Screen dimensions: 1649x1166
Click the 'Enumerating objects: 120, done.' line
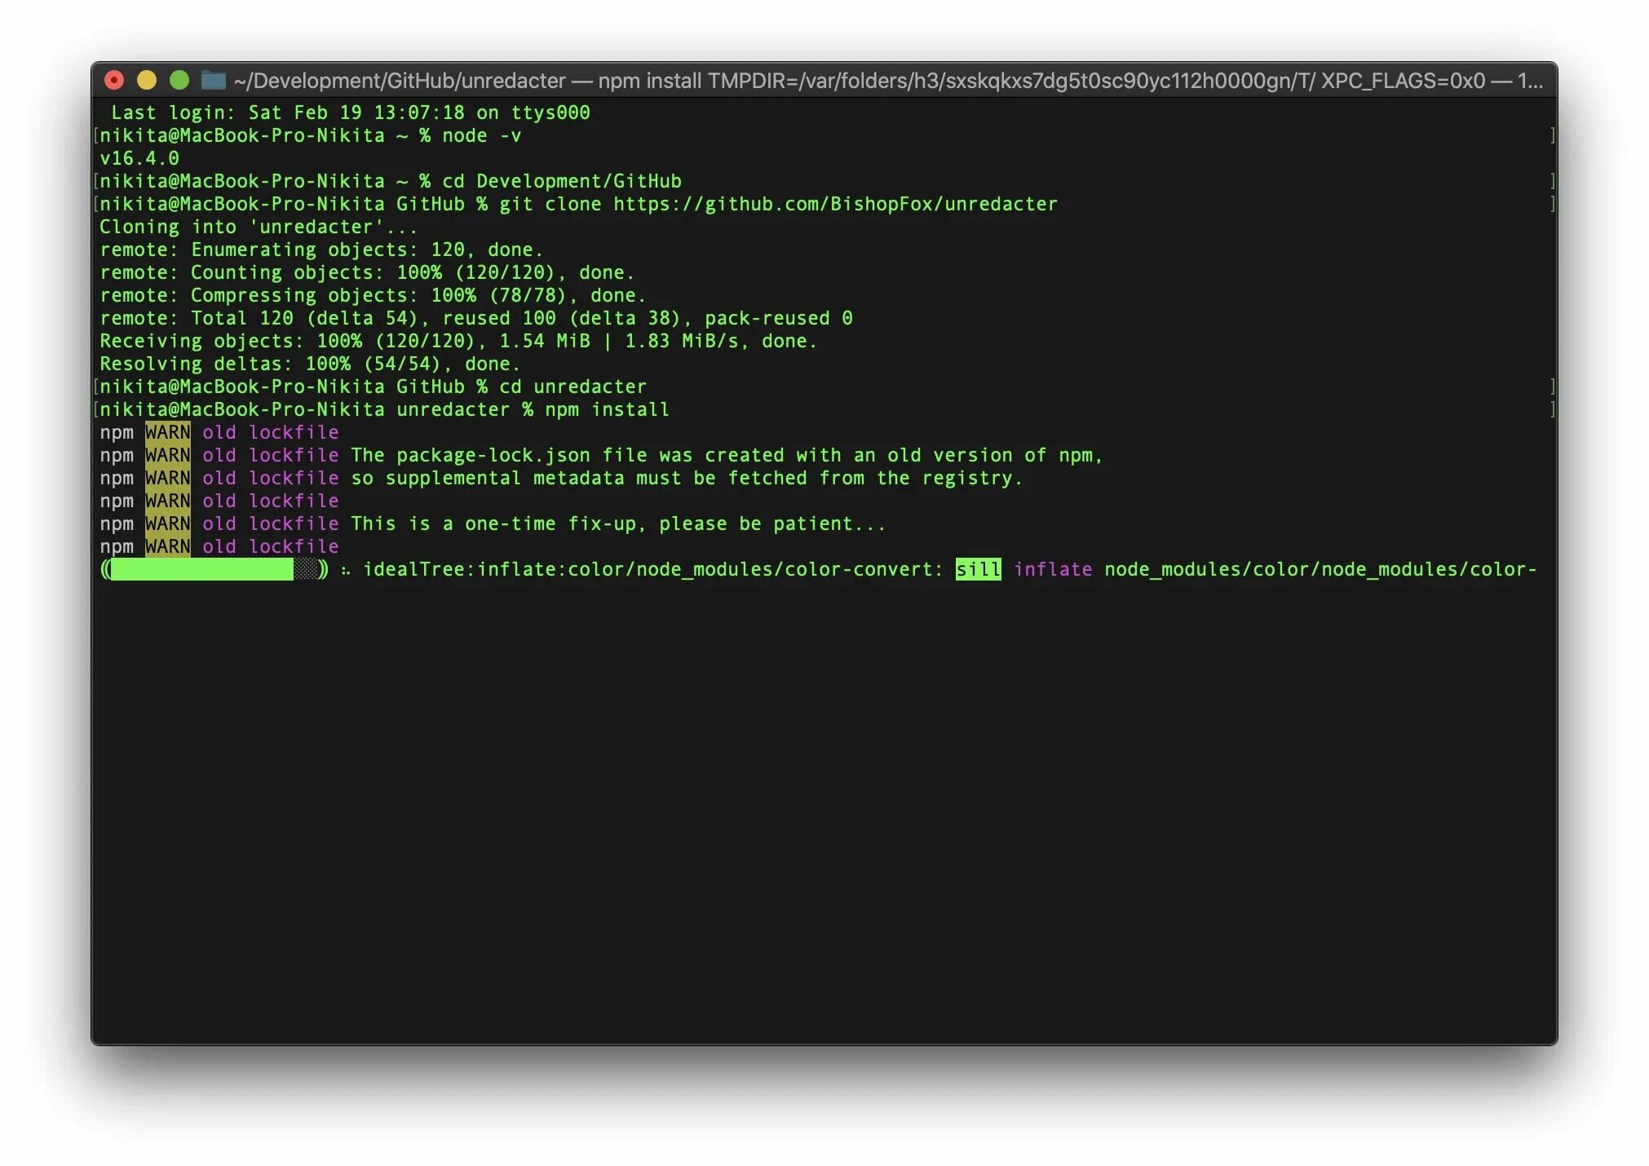click(x=321, y=250)
